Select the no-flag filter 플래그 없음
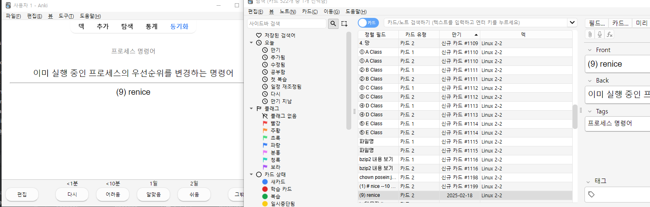 (x=280, y=116)
